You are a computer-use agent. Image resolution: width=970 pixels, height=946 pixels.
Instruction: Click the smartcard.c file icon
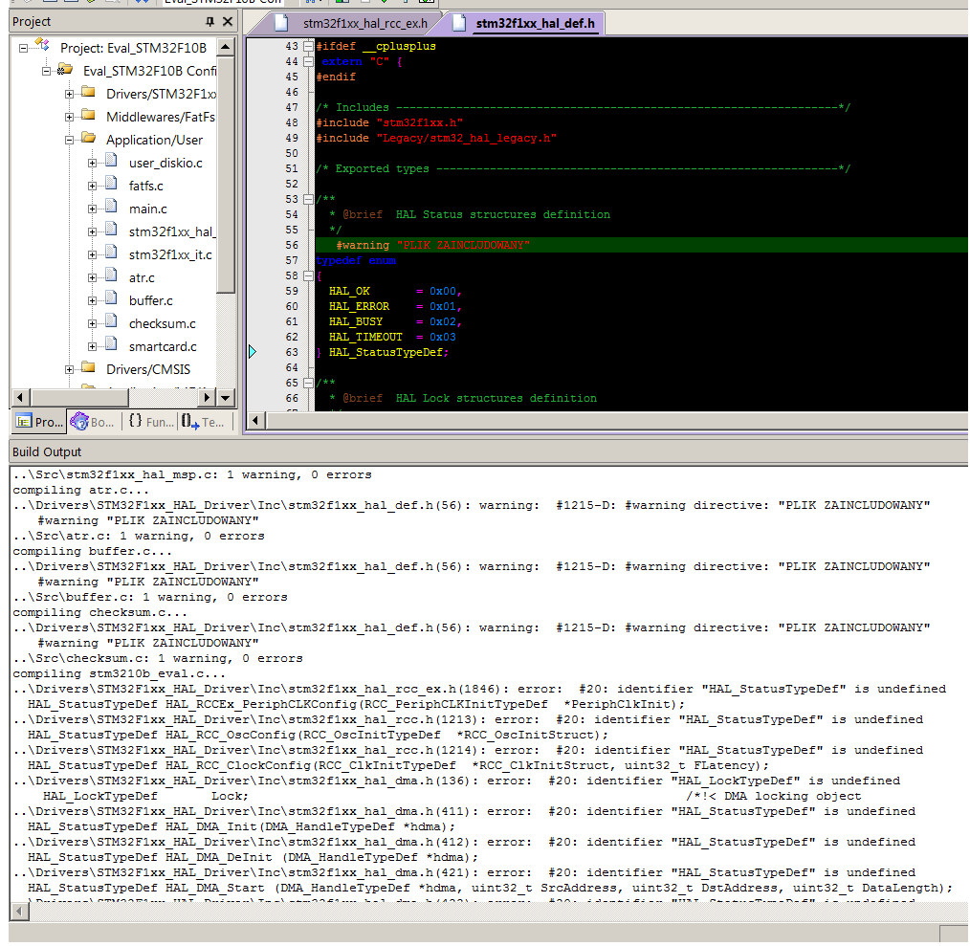pos(111,344)
